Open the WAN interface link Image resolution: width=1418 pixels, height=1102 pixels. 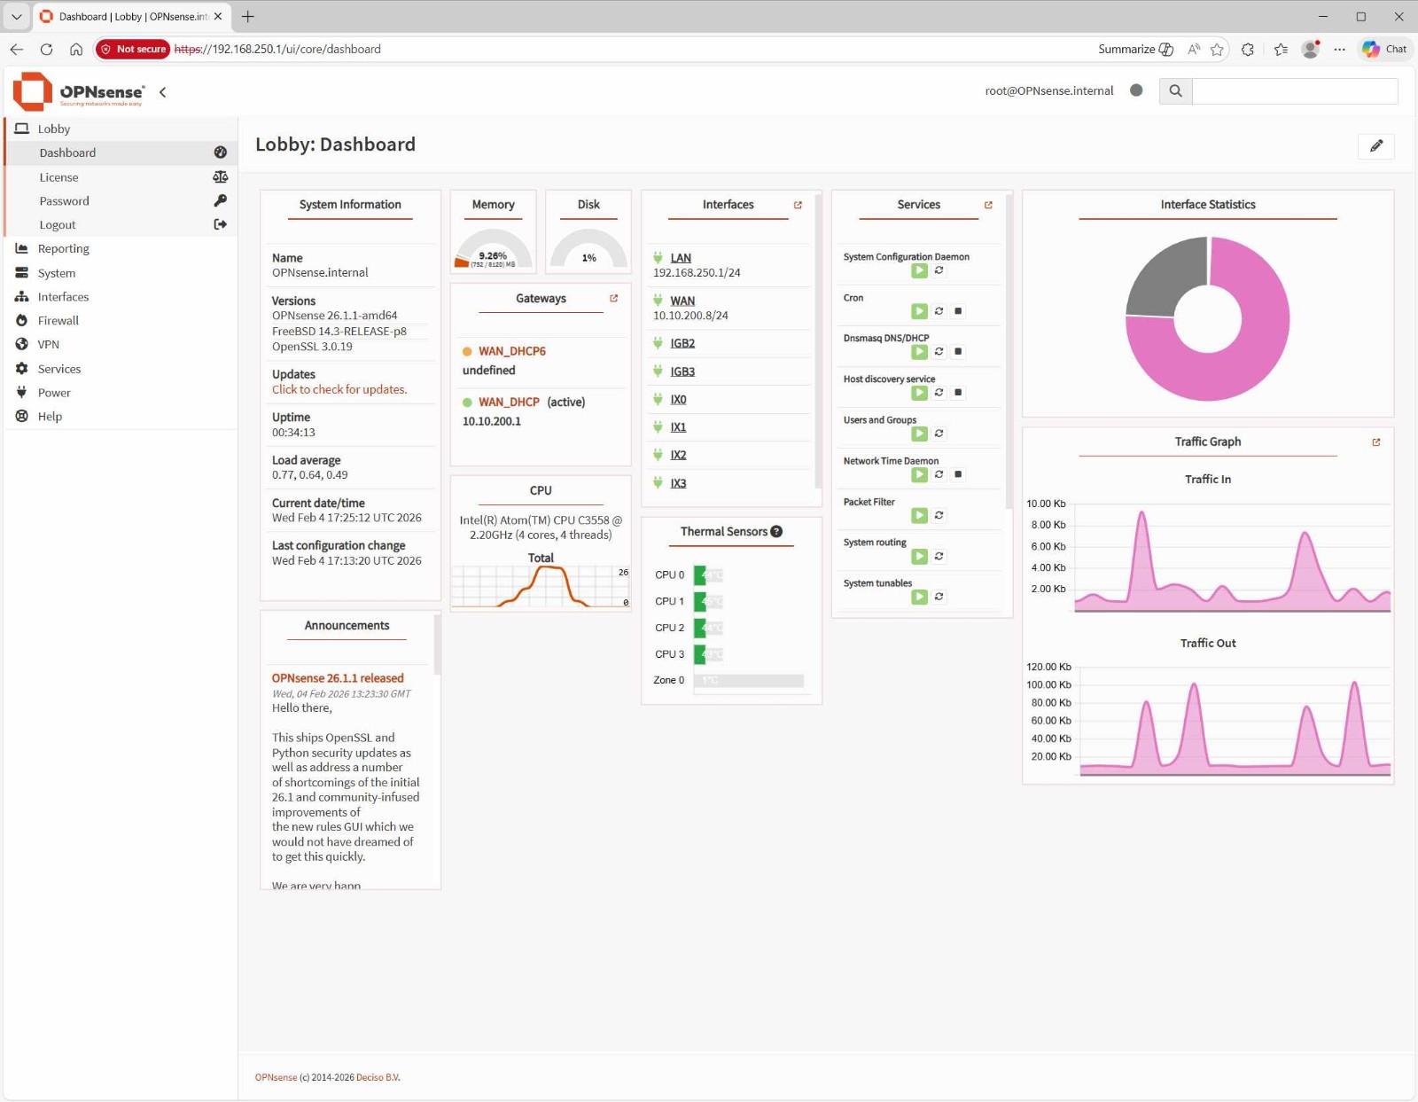coord(682,301)
